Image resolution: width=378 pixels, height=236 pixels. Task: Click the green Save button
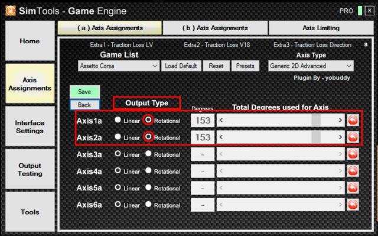(x=84, y=92)
